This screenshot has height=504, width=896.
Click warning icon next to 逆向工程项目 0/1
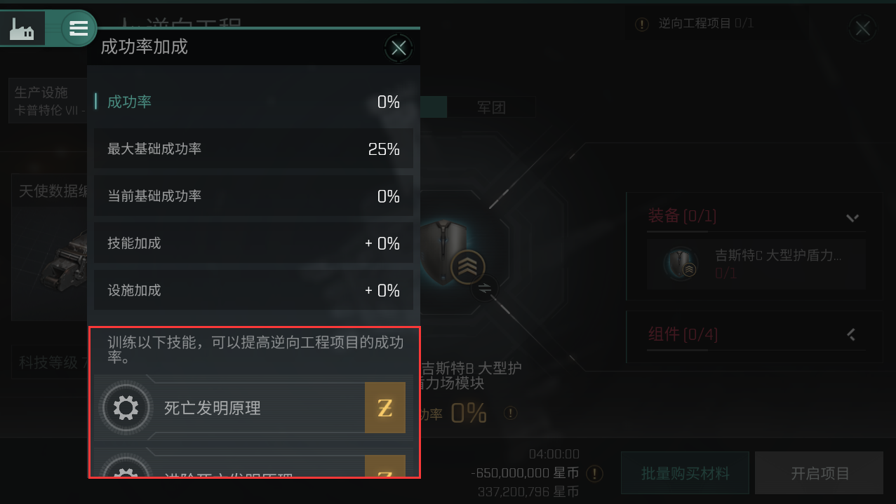point(641,25)
